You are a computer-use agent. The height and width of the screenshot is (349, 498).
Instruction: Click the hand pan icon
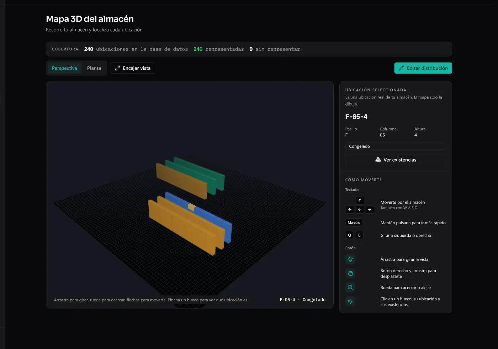350,273
